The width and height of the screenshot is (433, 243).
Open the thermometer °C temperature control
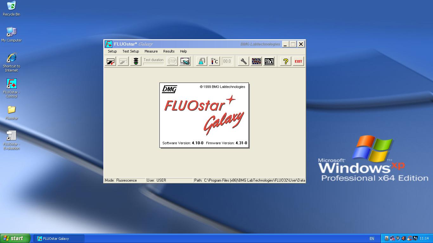click(x=215, y=61)
